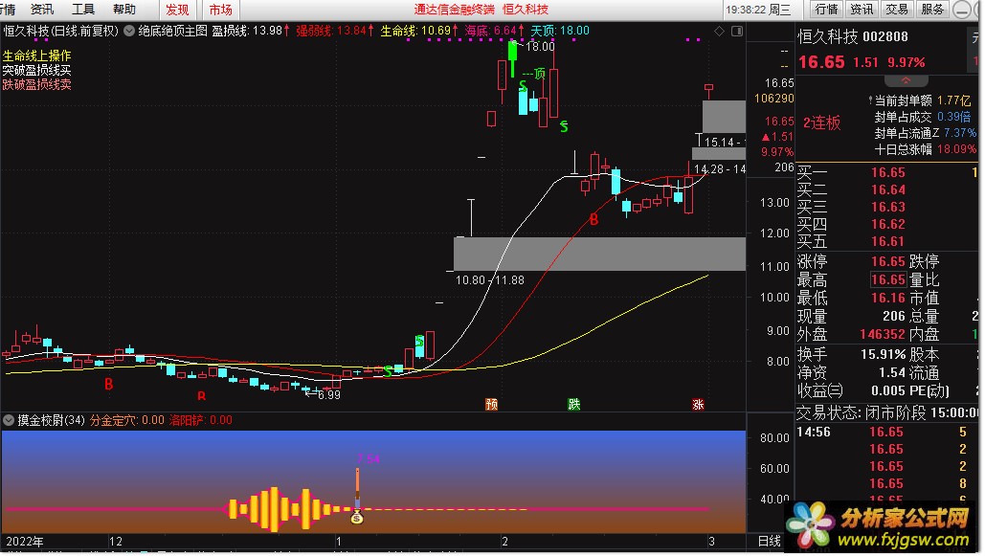
Task: Click the 交易 button at top right
Action: [897, 10]
